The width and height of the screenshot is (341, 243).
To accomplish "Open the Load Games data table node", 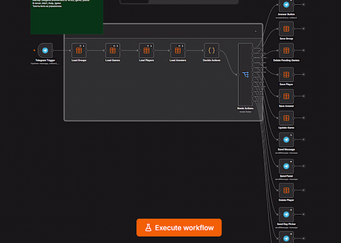I will 113,51.
